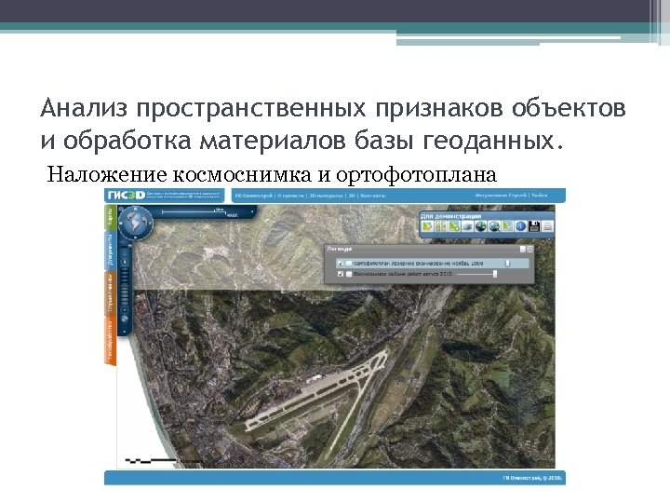Open the blue Документы side tab

[x=110, y=251]
